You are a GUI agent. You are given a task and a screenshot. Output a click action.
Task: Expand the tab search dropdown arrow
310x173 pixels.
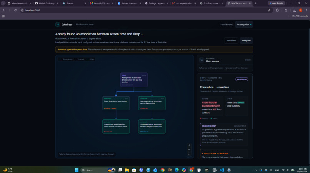click(x=3, y=3)
